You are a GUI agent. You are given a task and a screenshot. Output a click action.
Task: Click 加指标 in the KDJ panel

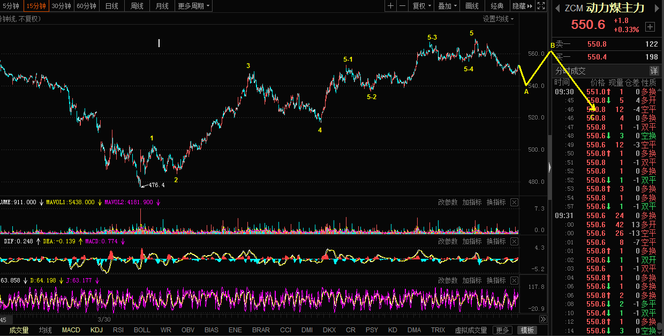click(x=472, y=280)
